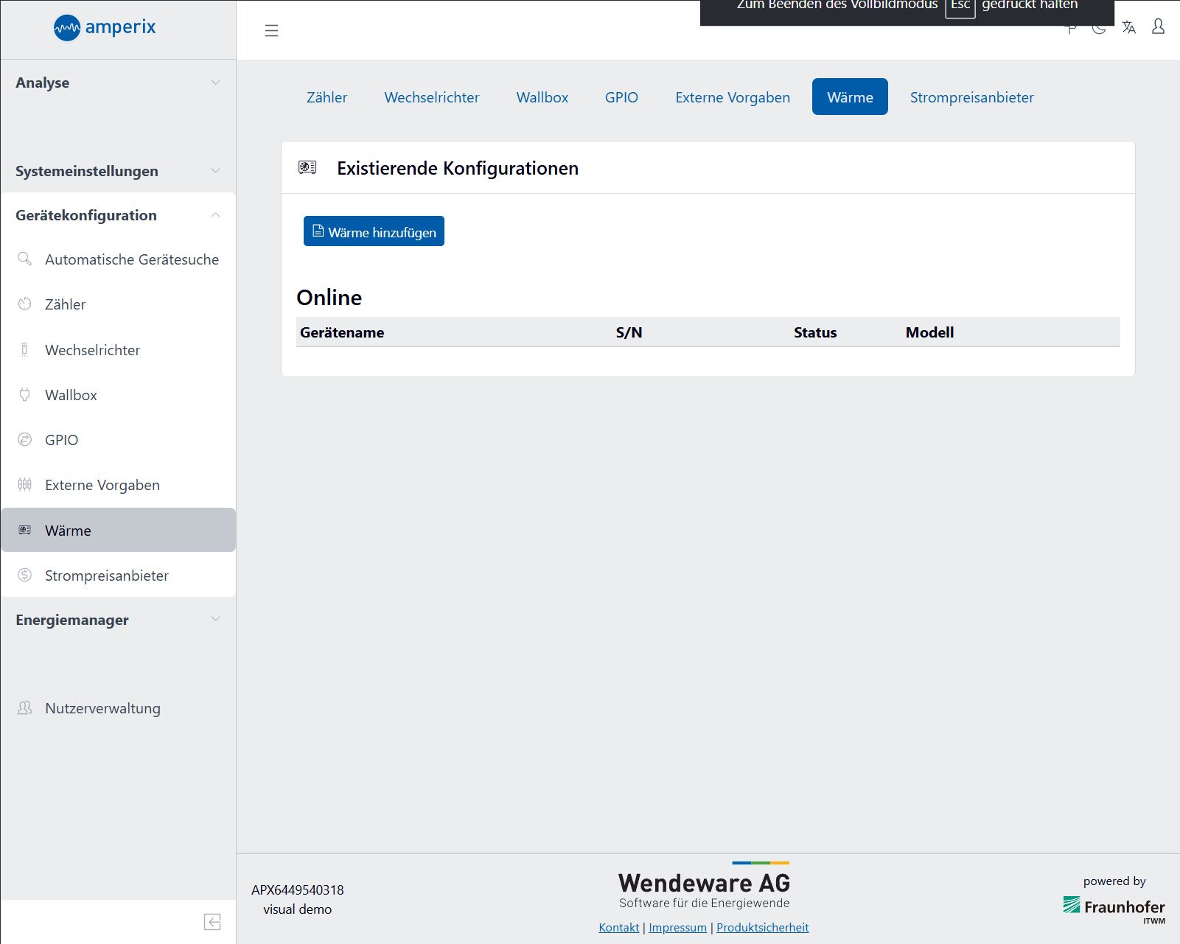Click the Nutzerverwaltung users icon
Screen dimensions: 1180x944
coord(25,708)
